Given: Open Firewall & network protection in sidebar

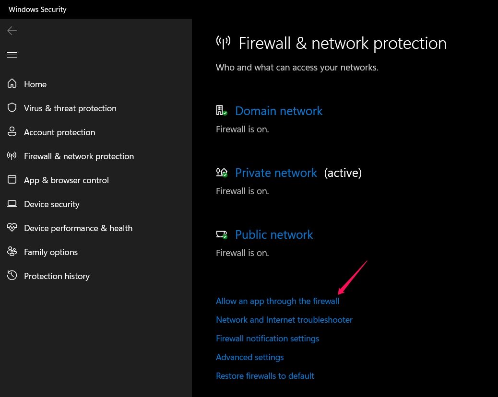Looking at the screenshot, I should pos(79,156).
